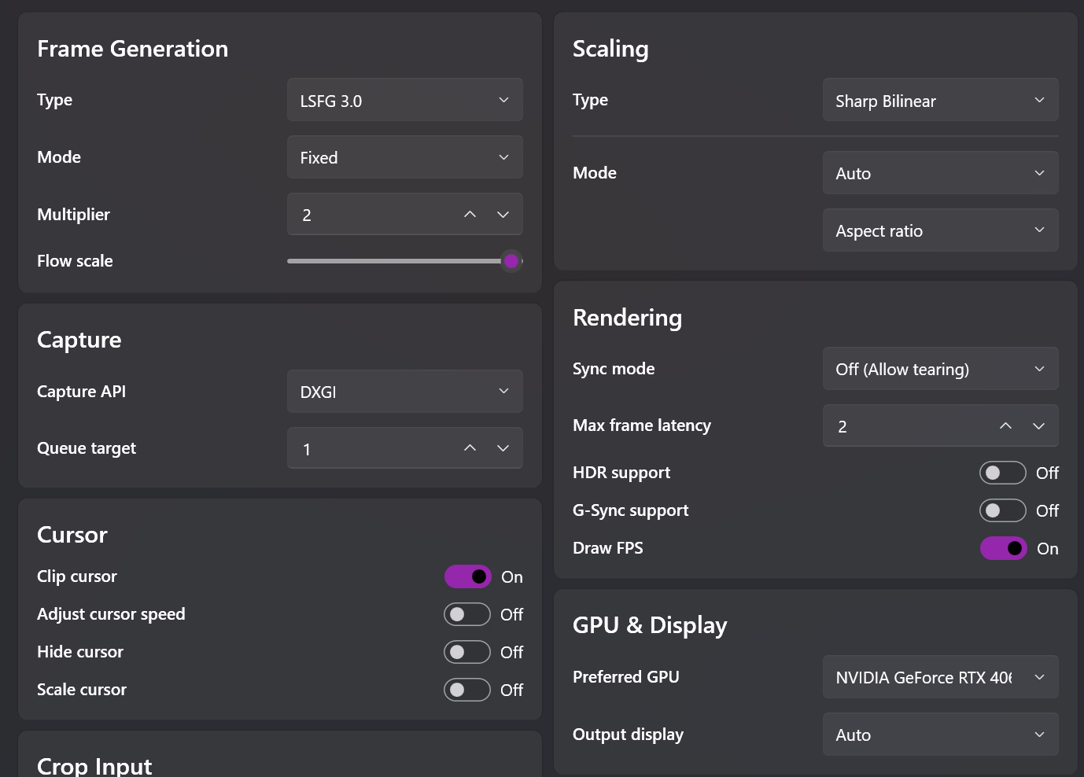The image size is (1084, 777).
Task: Click the Cursor section heading
Action: click(x=72, y=535)
